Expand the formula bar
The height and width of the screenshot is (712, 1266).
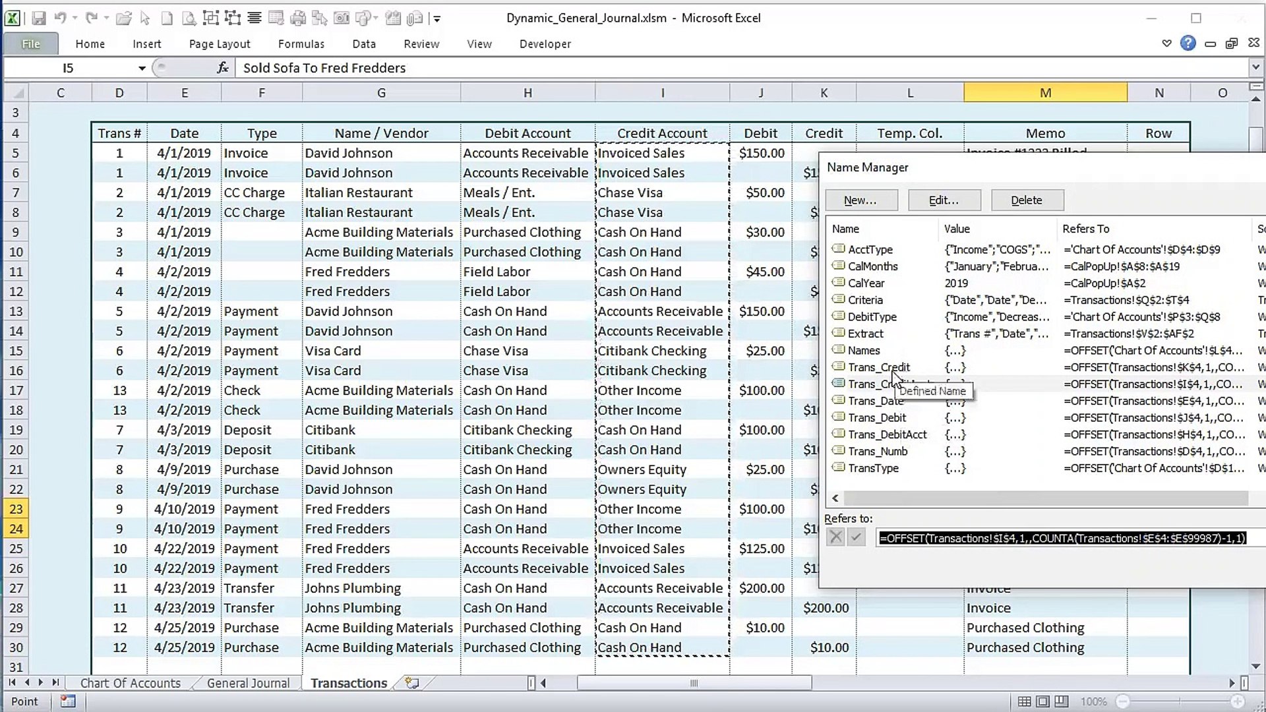tap(1255, 67)
